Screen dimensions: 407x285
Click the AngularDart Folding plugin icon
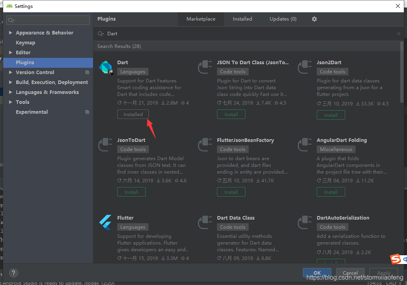[x=305, y=145]
